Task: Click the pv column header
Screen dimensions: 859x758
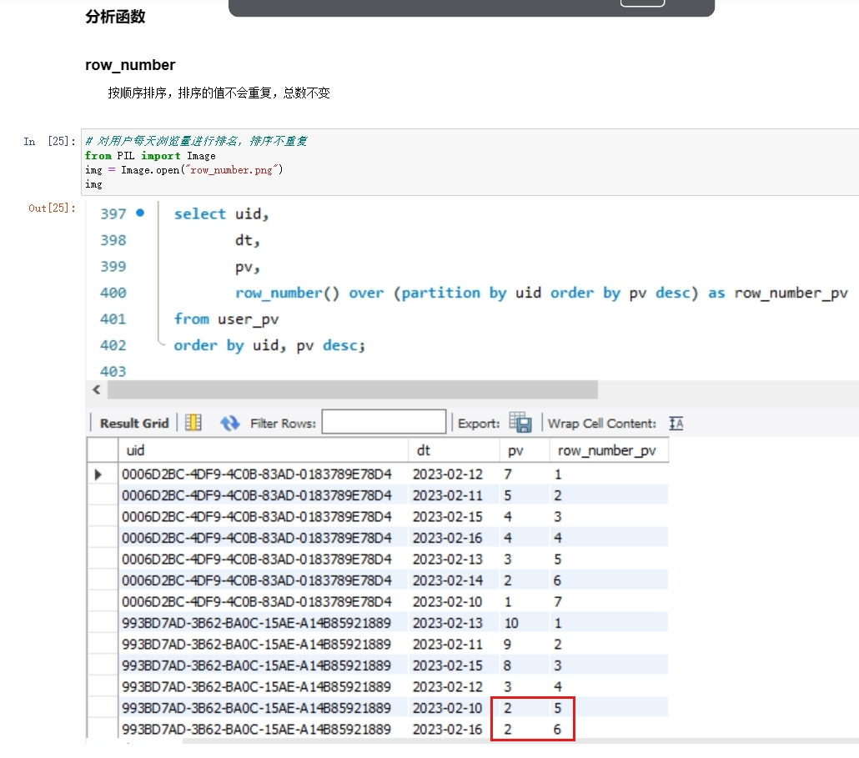Action: tap(525, 450)
